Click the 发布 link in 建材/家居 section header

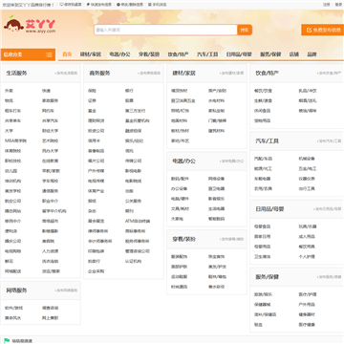click(x=231, y=74)
